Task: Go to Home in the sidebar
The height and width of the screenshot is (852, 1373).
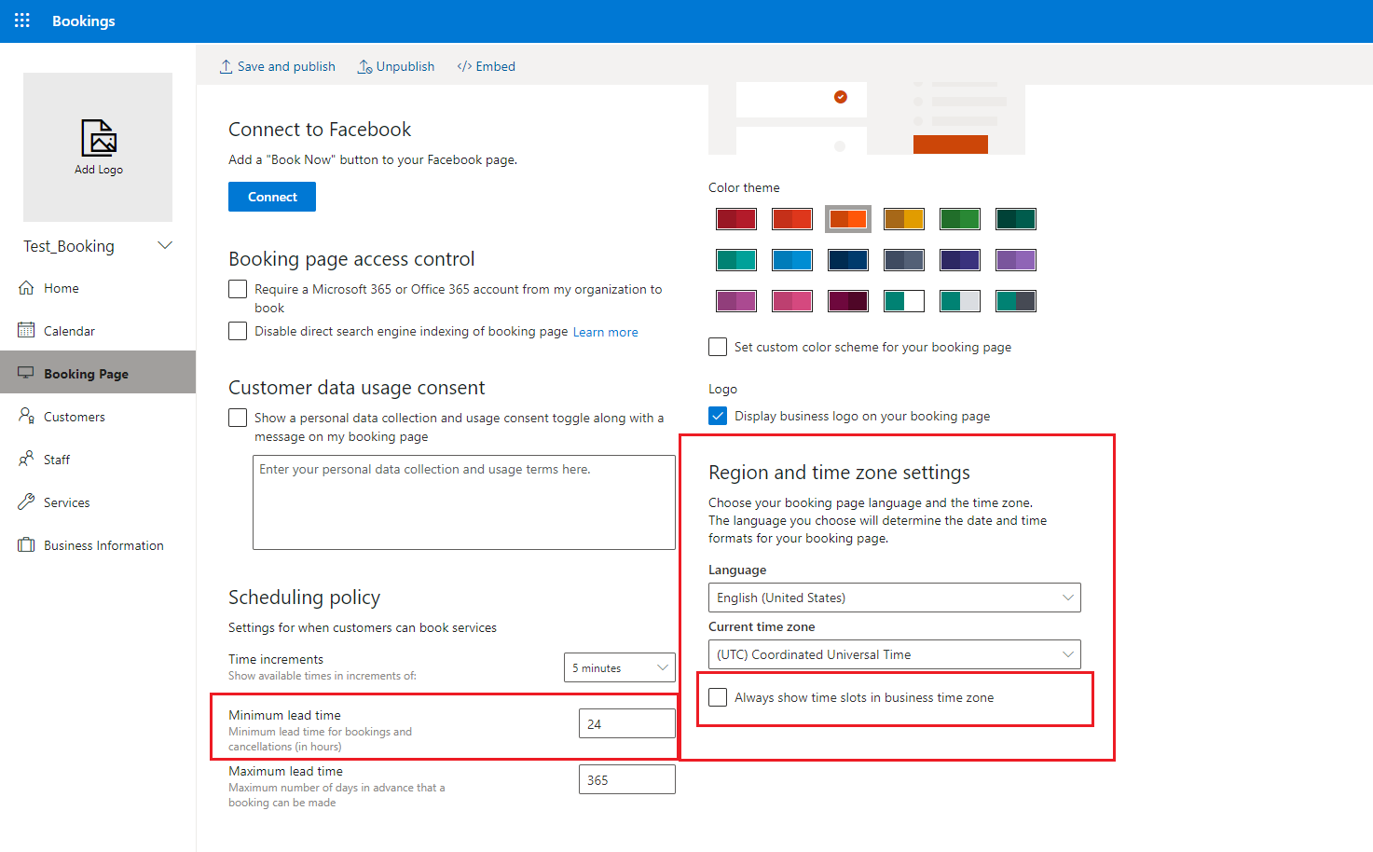Action: pos(98,288)
